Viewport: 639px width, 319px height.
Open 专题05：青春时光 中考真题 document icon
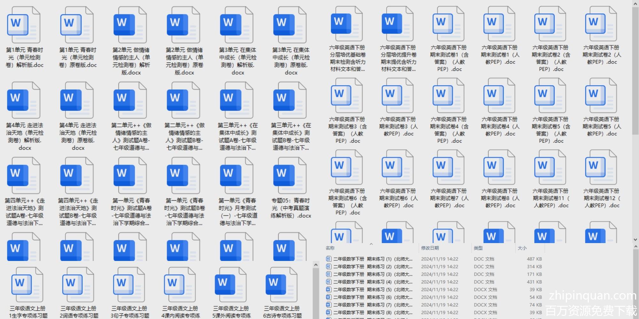(290, 175)
